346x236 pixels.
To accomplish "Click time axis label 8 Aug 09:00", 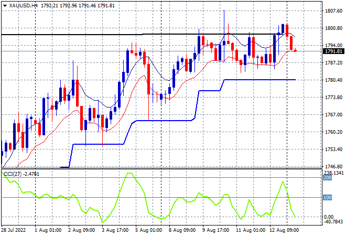I will (182, 230).
